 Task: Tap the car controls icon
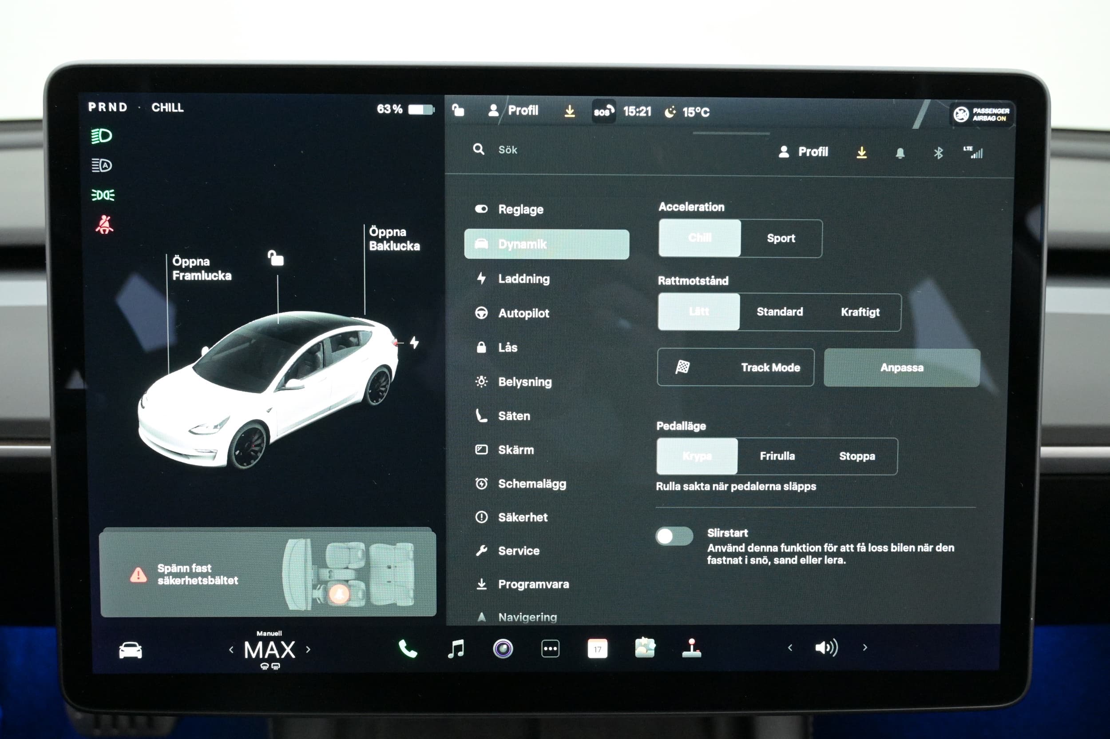coord(131,650)
